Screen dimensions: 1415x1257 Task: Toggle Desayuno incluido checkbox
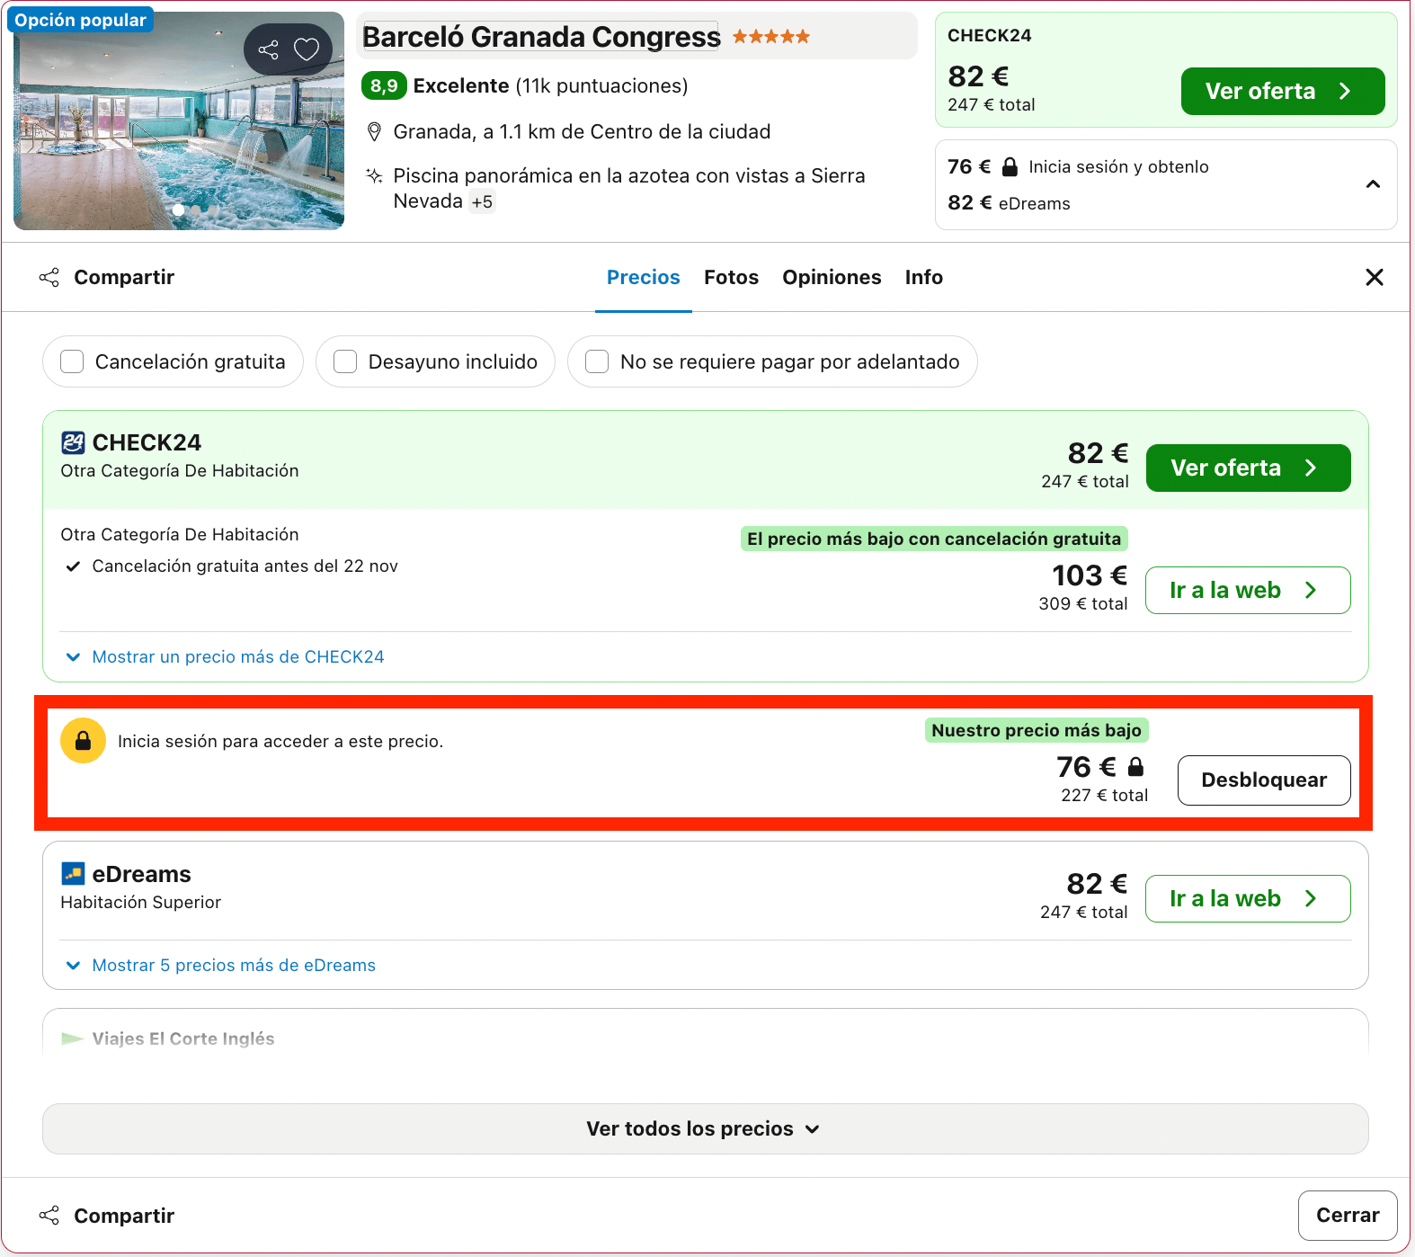345,361
